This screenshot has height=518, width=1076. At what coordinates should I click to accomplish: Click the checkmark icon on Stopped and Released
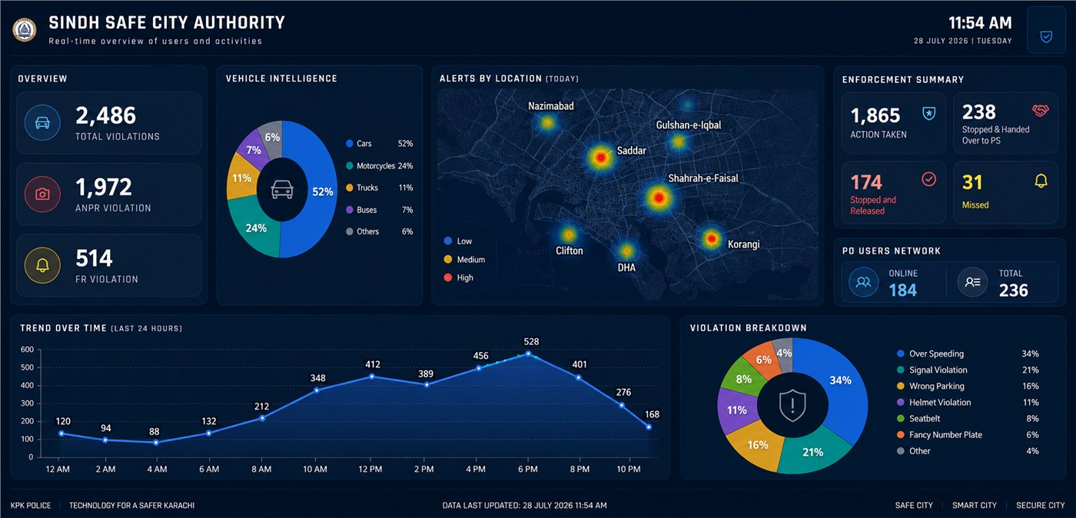coord(928,179)
